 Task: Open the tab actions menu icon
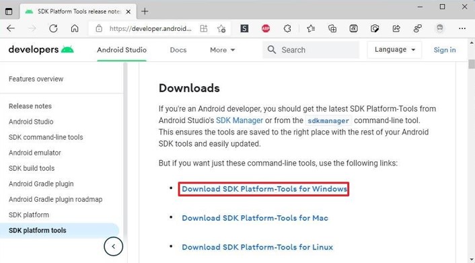tap(9, 11)
